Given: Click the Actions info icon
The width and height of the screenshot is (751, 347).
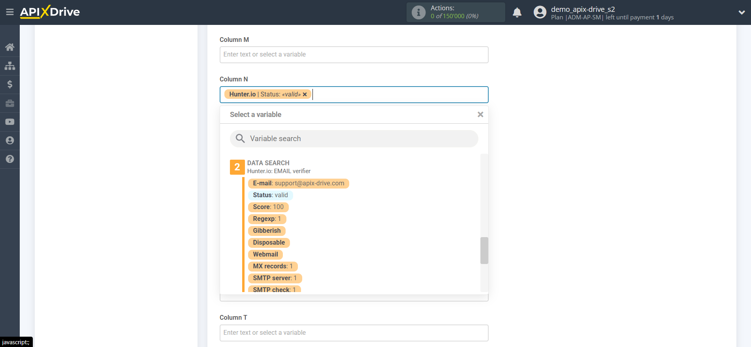Looking at the screenshot, I should pos(418,12).
